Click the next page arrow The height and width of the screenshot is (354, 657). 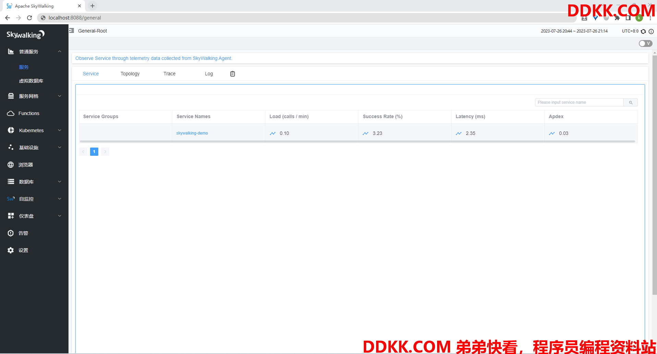pos(105,152)
